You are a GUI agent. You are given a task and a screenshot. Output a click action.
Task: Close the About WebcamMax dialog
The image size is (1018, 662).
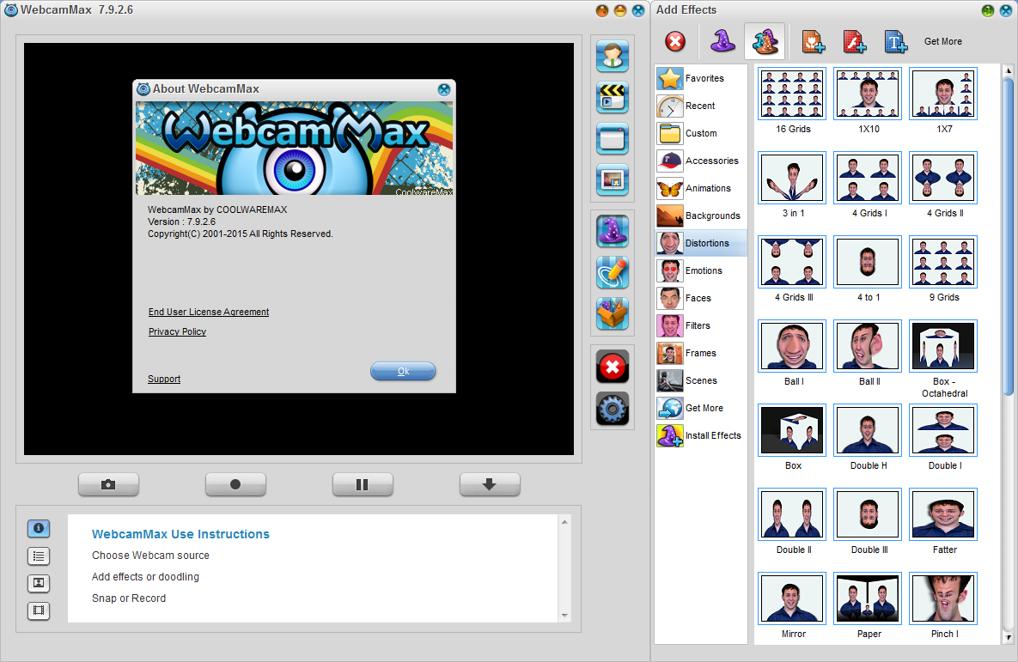pos(444,89)
